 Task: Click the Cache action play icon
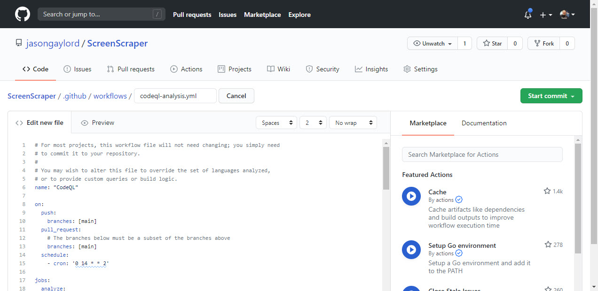(x=411, y=196)
